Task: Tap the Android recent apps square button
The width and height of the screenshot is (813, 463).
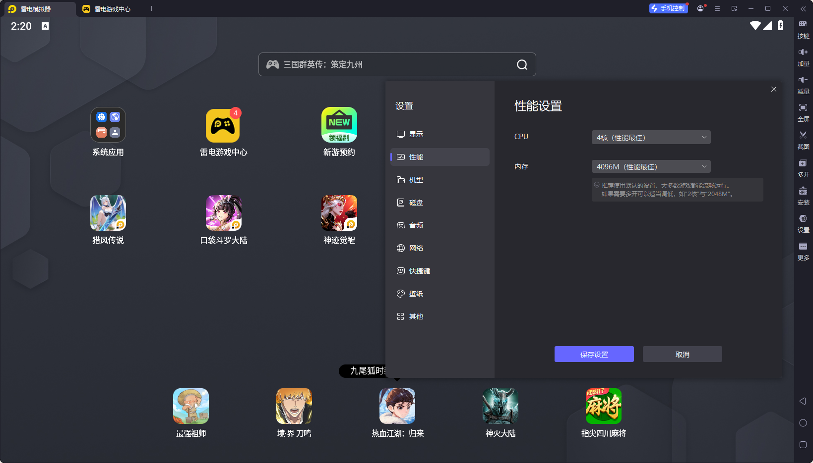Action: 803,445
